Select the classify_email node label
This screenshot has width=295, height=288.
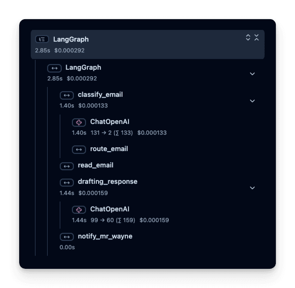tap(100, 95)
